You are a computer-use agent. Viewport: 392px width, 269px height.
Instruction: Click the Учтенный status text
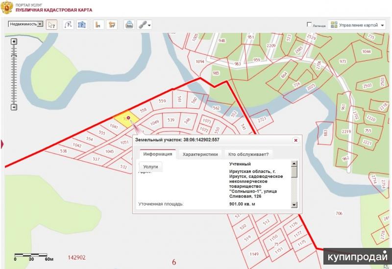[x=240, y=164]
